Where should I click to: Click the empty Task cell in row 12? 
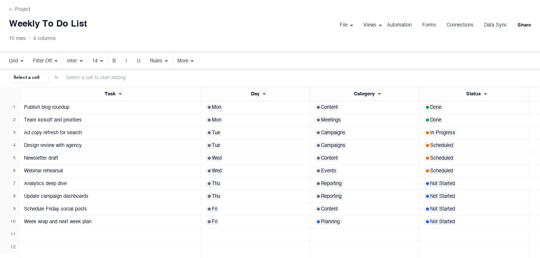pyautogui.click(x=110, y=247)
